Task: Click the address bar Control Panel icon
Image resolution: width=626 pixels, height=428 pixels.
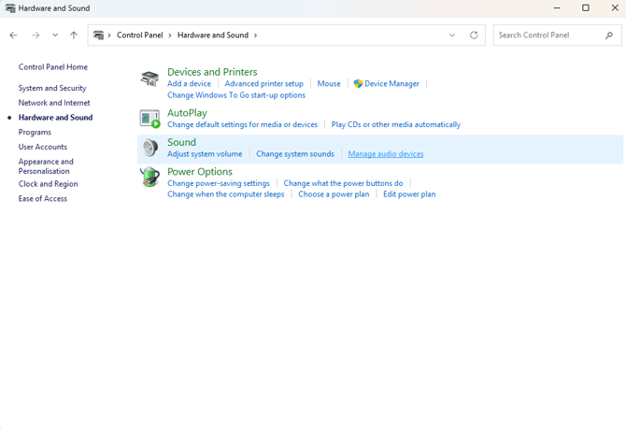Action: [98, 36]
